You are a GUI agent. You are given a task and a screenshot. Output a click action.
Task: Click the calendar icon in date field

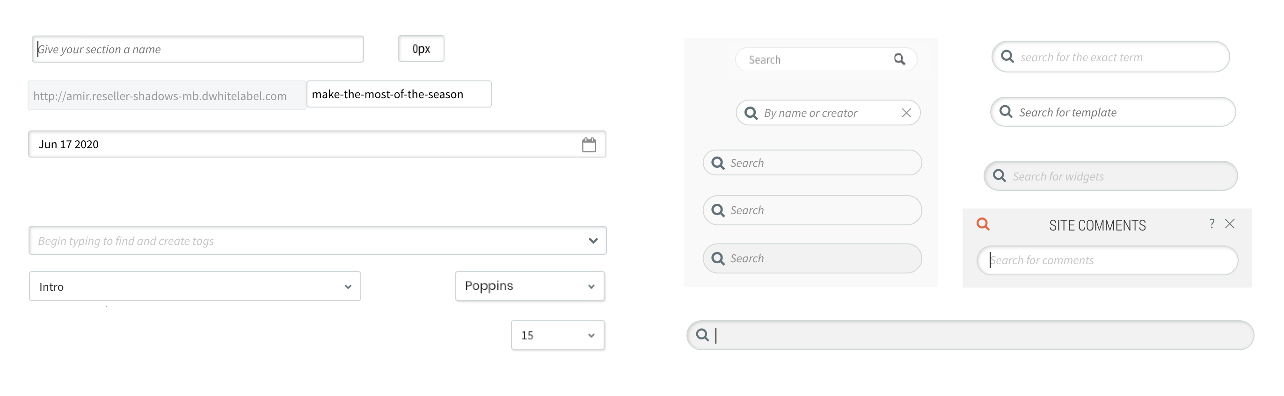[x=589, y=145]
